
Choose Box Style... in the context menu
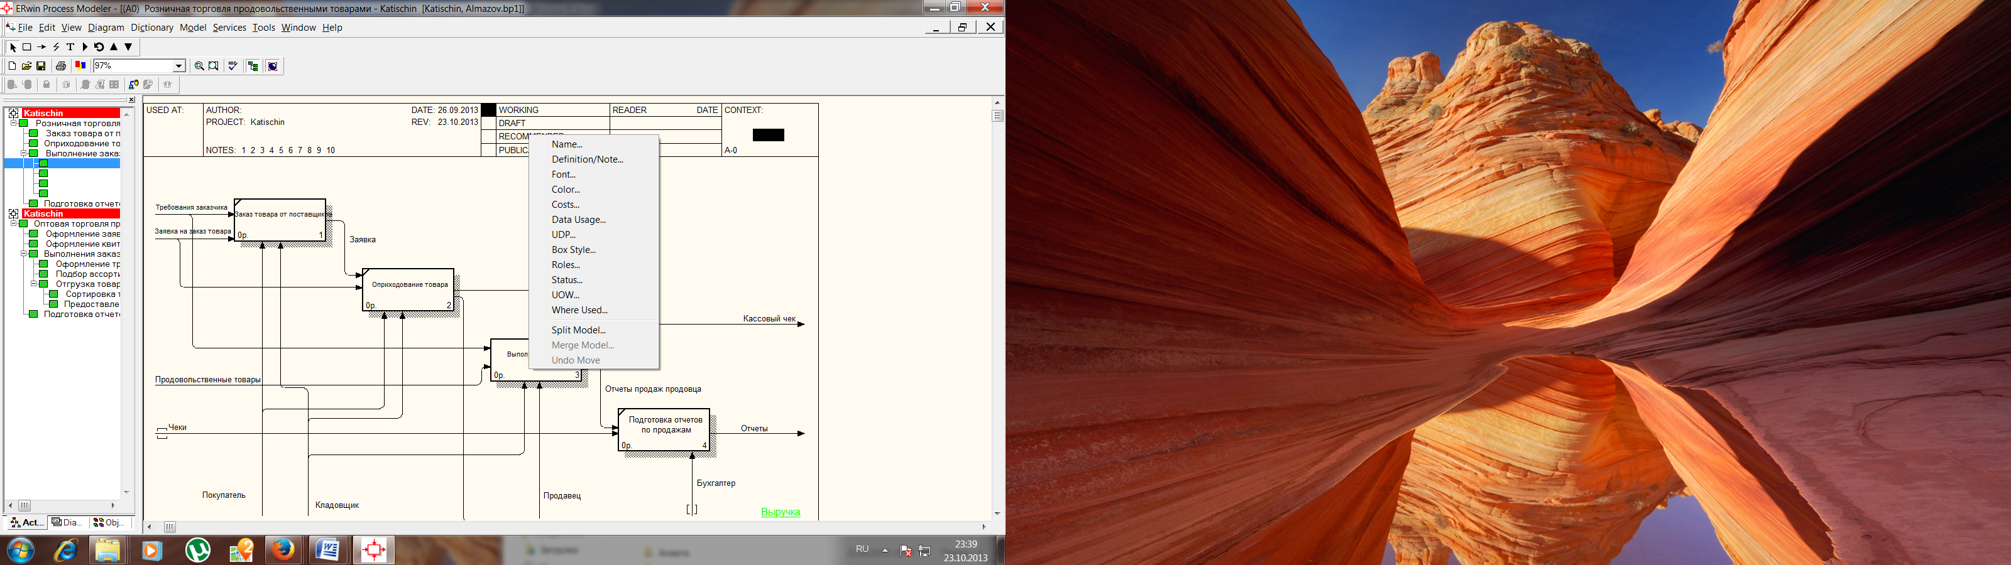click(x=594, y=250)
